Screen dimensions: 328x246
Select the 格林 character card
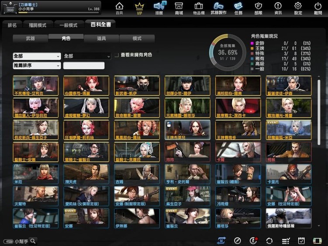289,152
